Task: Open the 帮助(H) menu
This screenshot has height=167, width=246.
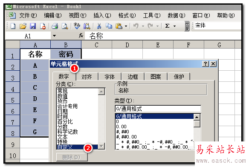Action: [x=226, y=15]
